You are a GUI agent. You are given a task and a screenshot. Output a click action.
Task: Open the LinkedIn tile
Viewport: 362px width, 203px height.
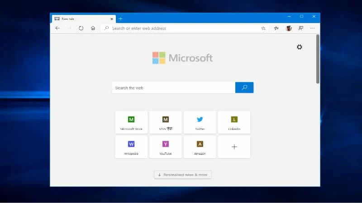point(234,122)
